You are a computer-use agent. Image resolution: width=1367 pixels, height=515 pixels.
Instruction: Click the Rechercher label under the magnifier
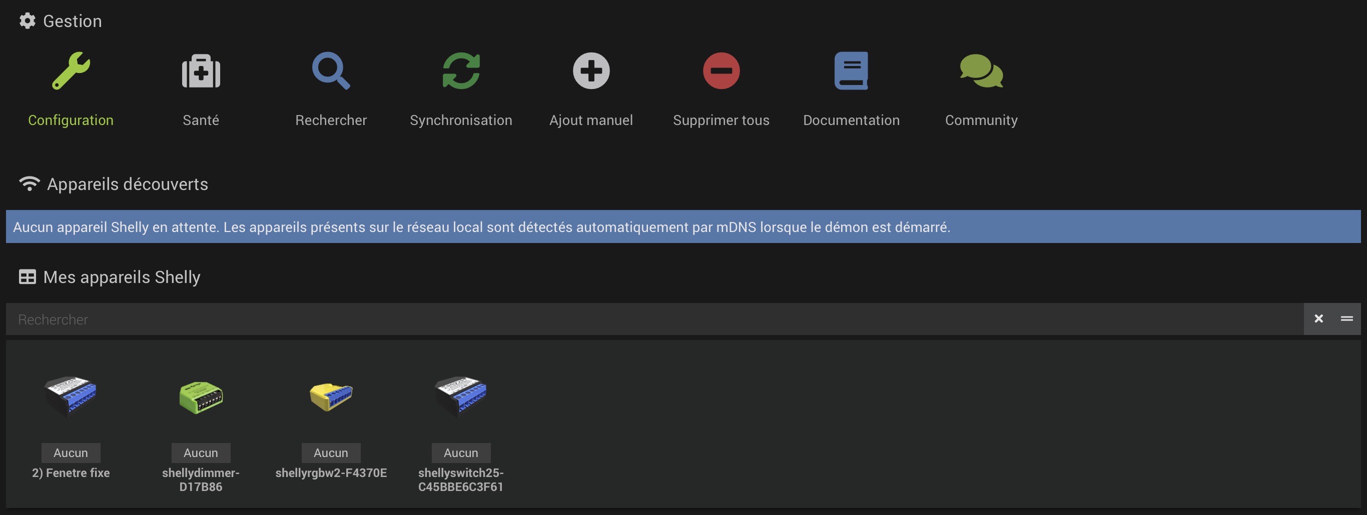(331, 120)
